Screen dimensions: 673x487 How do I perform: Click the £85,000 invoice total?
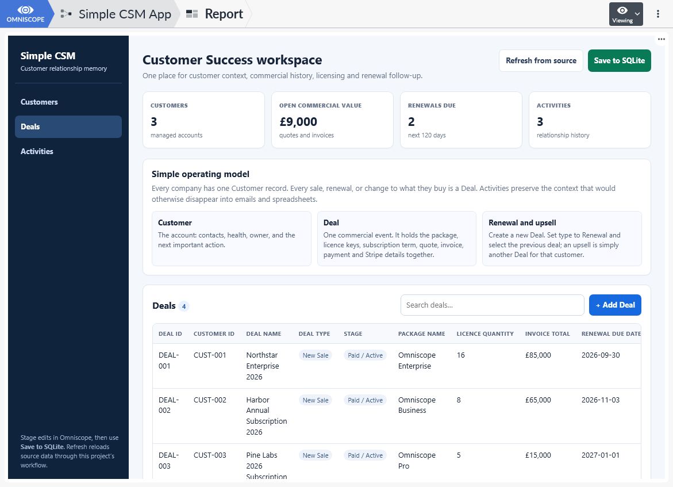[538, 355]
